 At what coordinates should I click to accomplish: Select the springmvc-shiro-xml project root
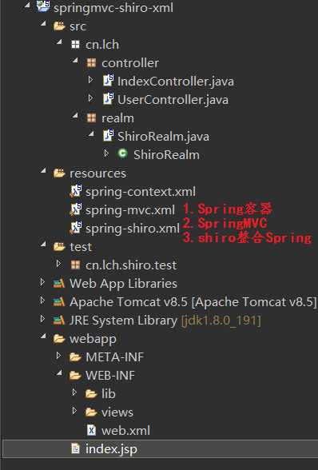tap(113, 8)
